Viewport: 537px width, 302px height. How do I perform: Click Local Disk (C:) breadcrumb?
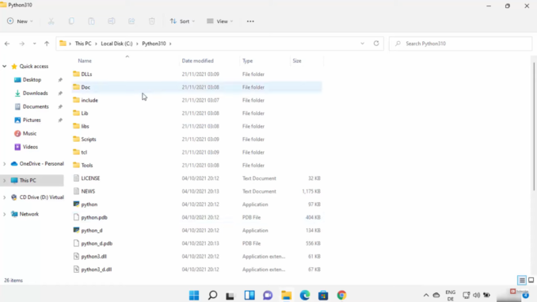[x=116, y=44]
